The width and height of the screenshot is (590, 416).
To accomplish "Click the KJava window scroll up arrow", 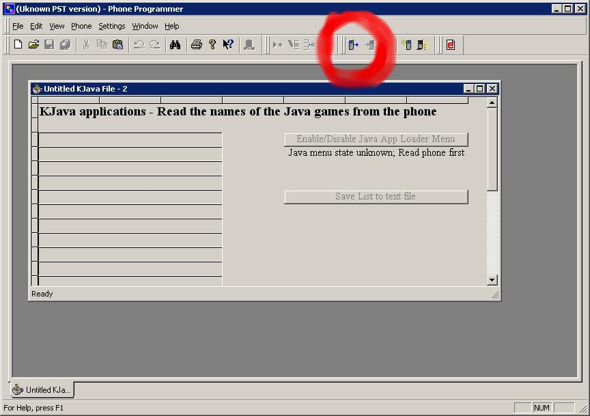I will (492, 102).
